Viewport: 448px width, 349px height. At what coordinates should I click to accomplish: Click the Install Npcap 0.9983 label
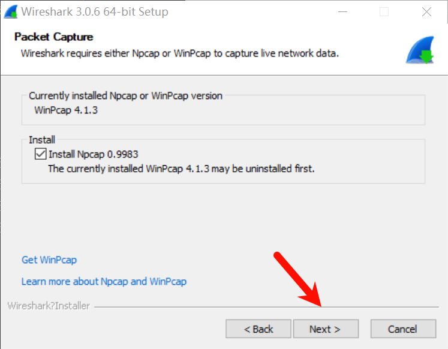94,154
